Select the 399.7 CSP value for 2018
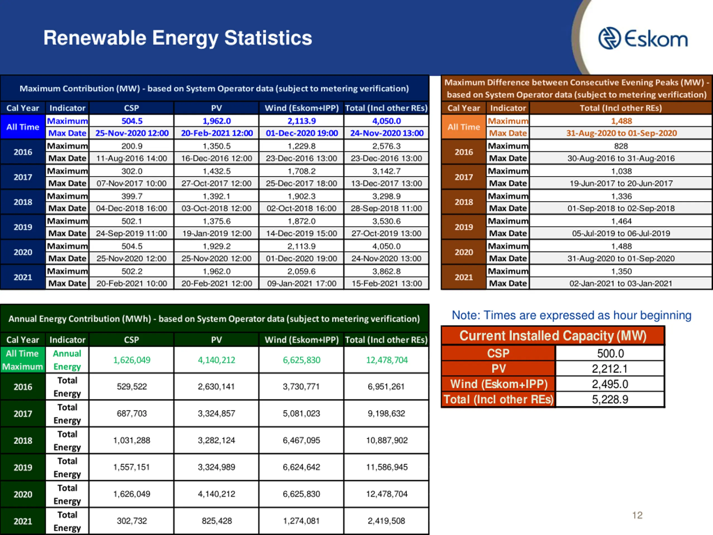713x535 pixels. [x=132, y=196]
